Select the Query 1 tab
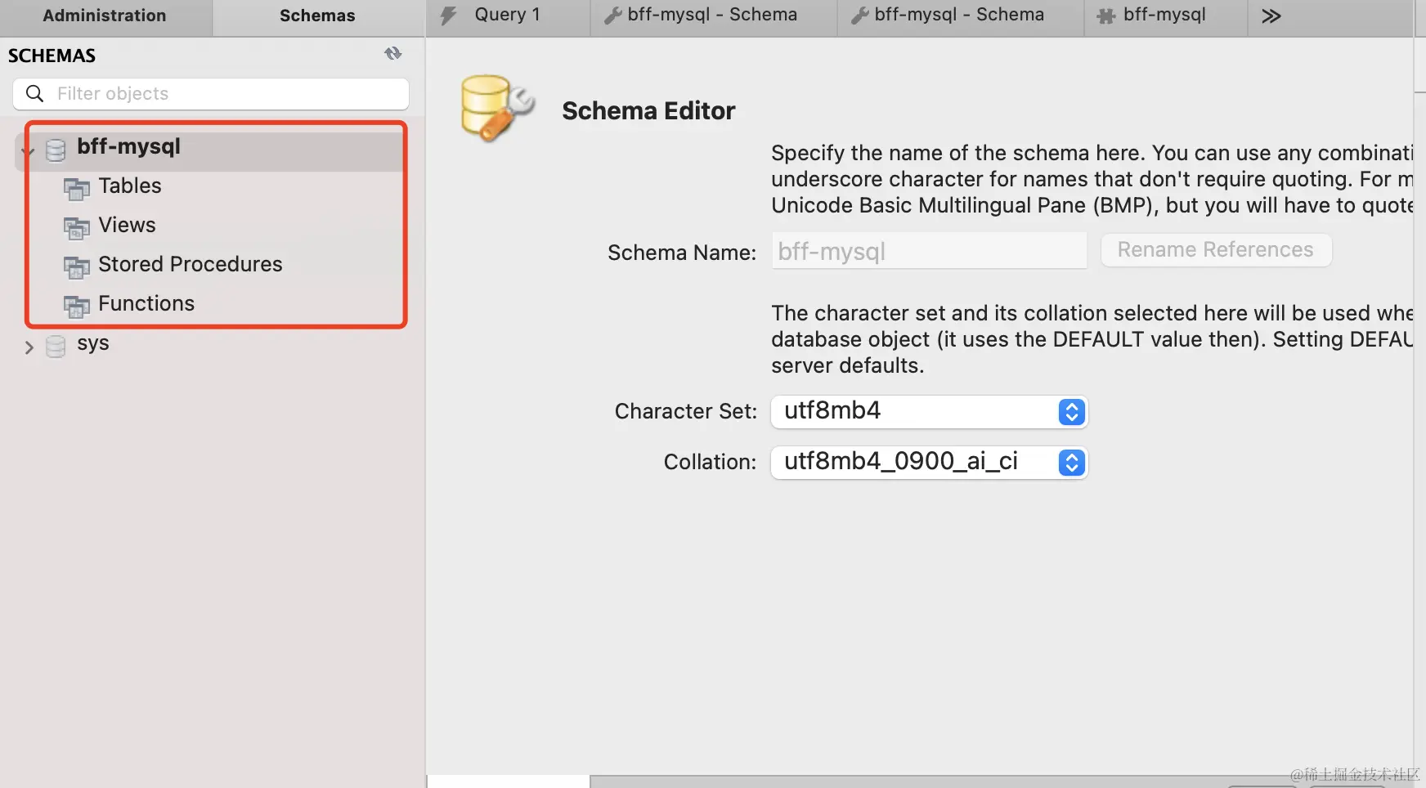 507,14
